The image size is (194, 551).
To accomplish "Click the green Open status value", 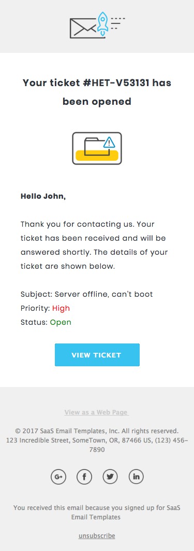I will 61,322.
